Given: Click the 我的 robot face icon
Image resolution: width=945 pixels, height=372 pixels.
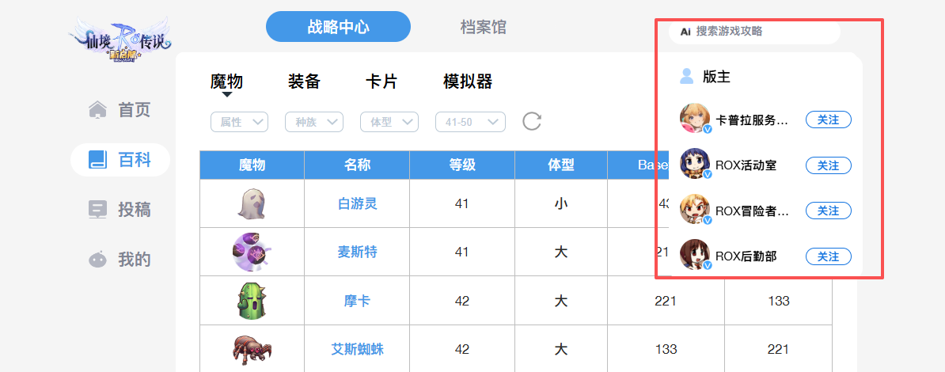Looking at the screenshot, I should 97,260.
